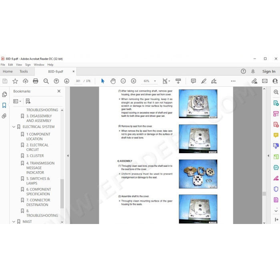Go to previous page arrow
280x280 pixels.
click(56, 81)
